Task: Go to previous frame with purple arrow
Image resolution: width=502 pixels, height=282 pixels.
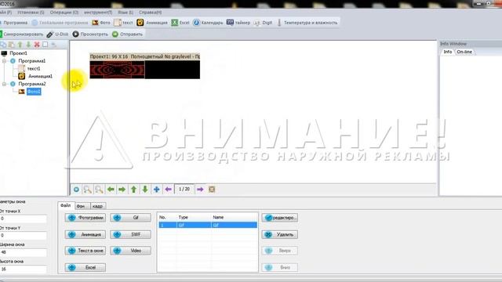Action: (168, 190)
